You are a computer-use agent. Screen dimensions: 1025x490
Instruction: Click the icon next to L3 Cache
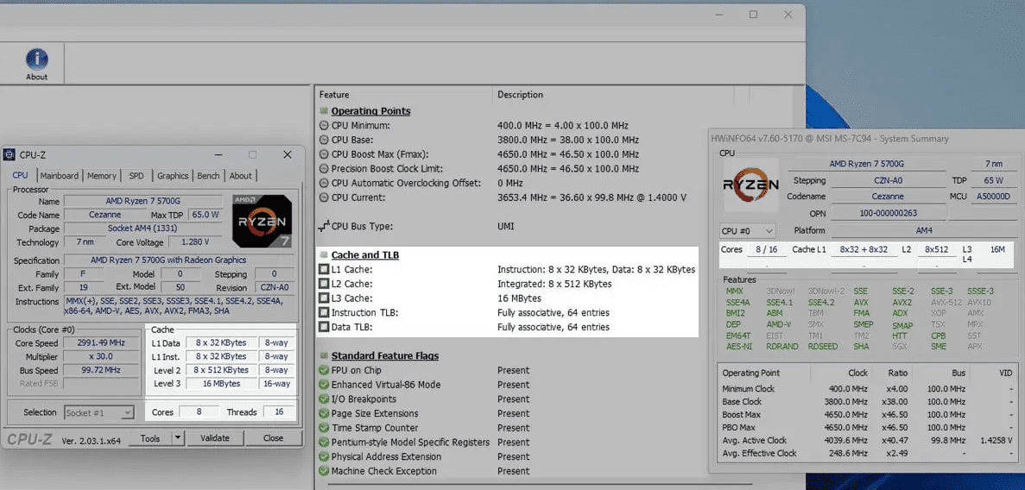(324, 298)
